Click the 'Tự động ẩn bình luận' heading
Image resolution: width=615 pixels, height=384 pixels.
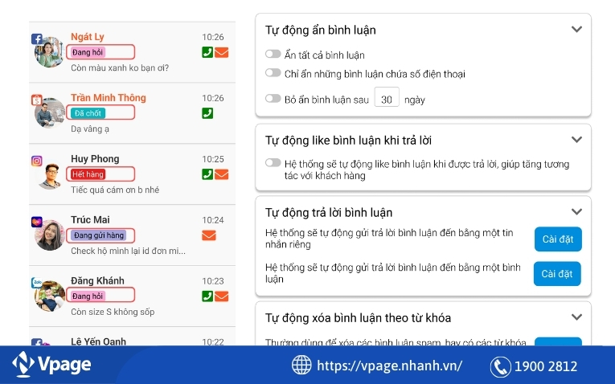[x=321, y=31]
